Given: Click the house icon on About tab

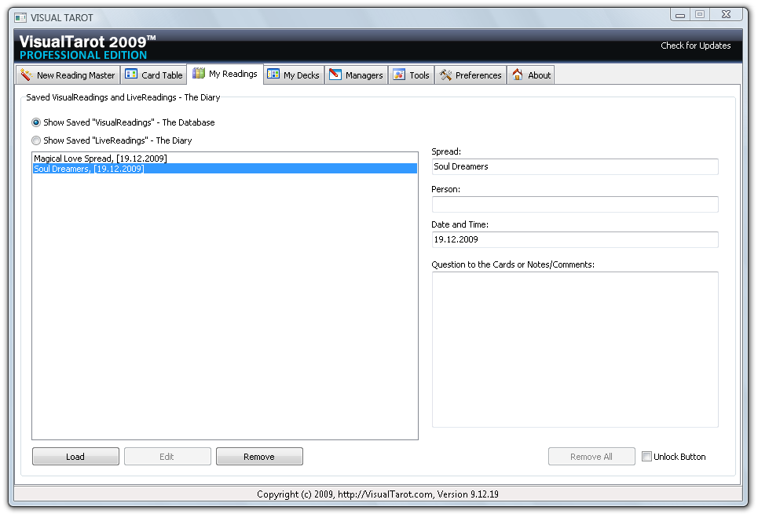Looking at the screenshot, I should tap(518, 75).
